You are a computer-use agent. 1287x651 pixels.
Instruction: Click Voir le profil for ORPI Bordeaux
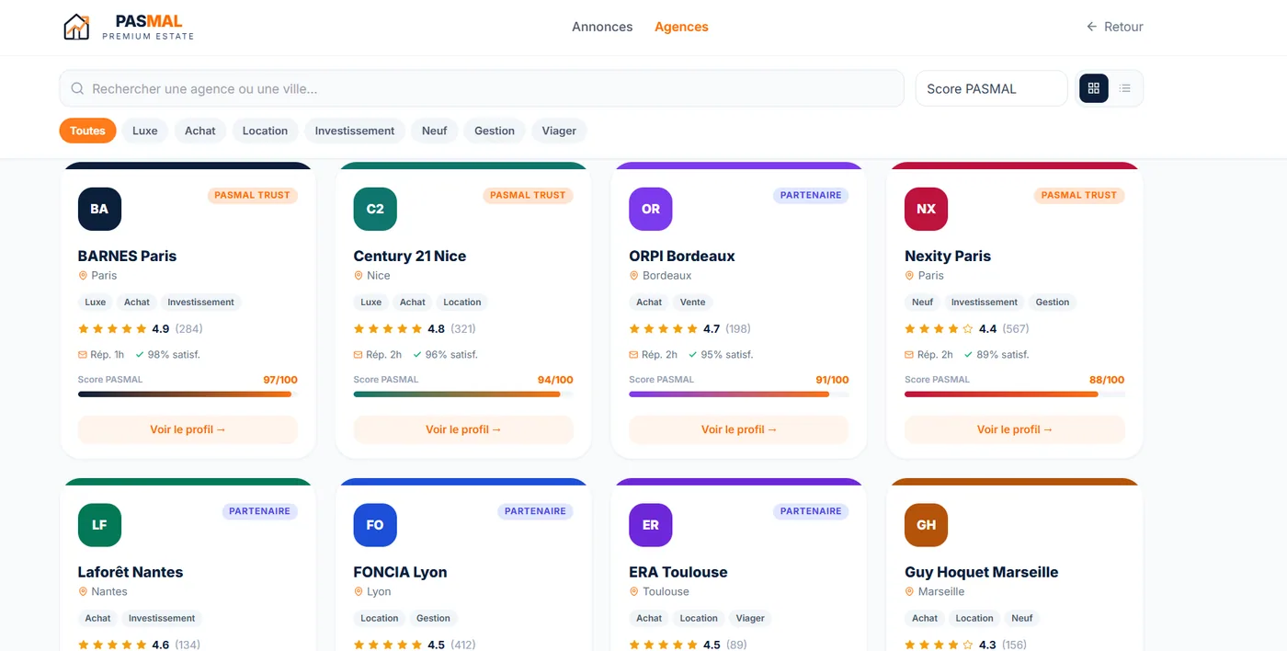coord(739,429)
